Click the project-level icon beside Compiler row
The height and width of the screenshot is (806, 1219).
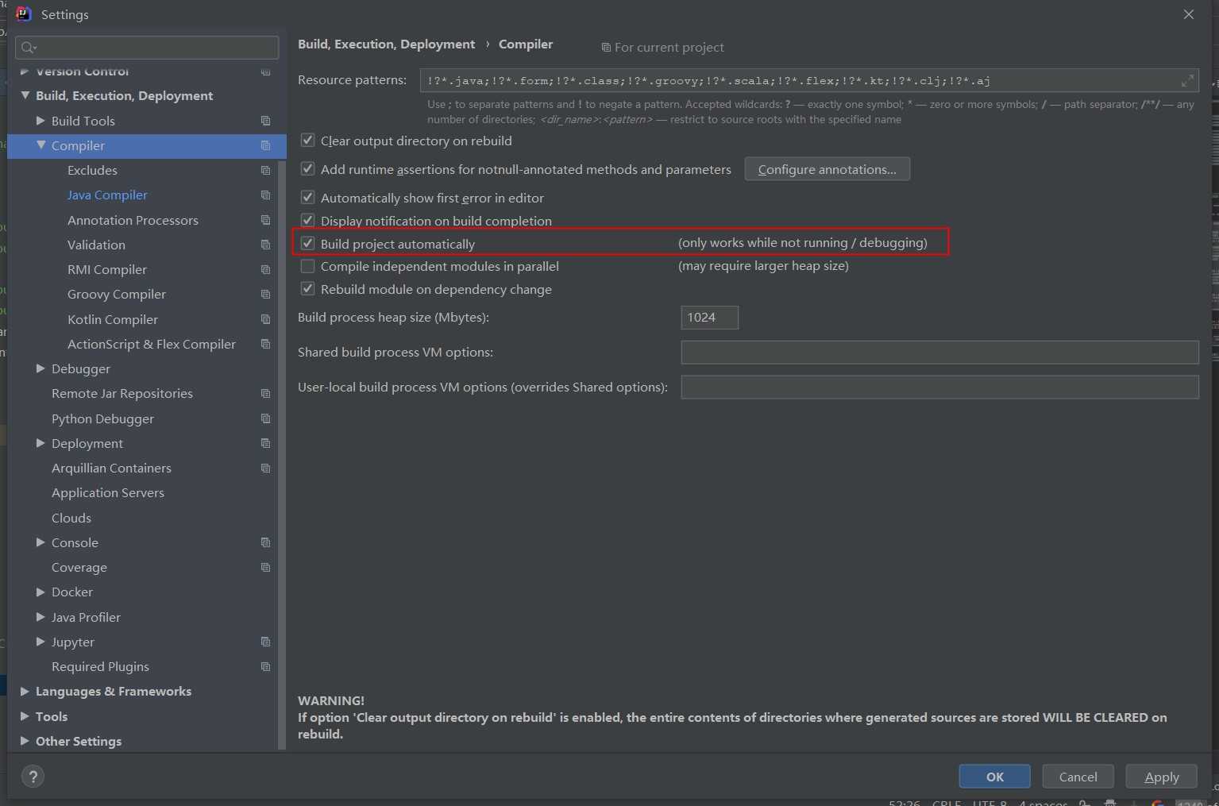[266, 145]
